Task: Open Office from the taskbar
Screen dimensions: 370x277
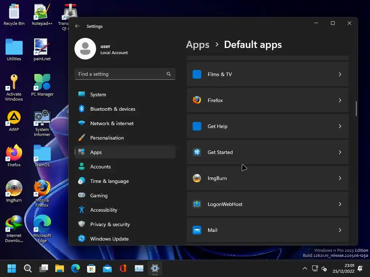Action: (x=123, y=268)
